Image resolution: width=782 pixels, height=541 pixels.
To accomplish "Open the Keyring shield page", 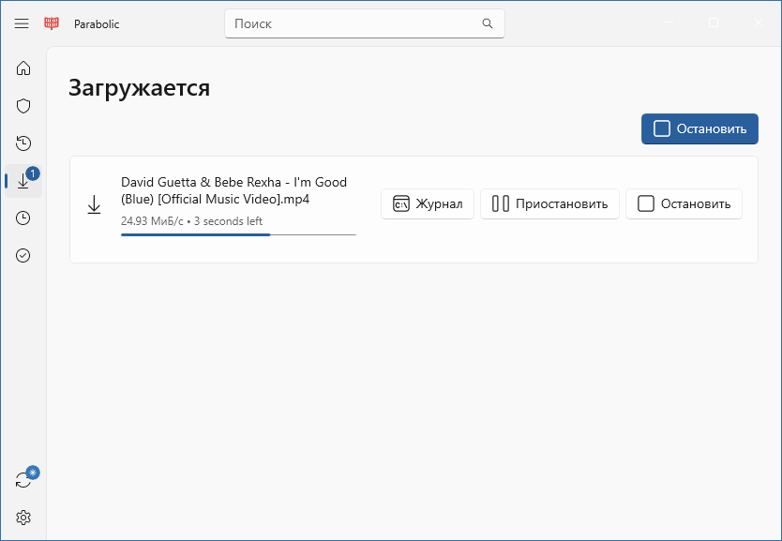I will (23, 106).
